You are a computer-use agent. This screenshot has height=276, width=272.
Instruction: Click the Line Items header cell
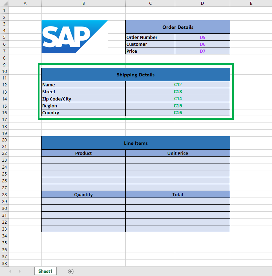(136, 143)
